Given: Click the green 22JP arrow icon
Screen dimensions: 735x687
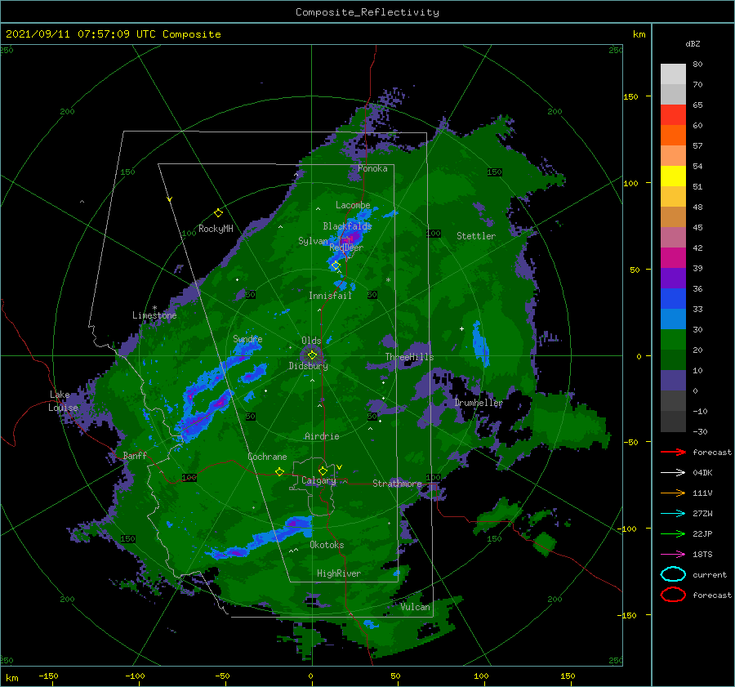Looking at the screenshot, I should [x=673, y=533].
